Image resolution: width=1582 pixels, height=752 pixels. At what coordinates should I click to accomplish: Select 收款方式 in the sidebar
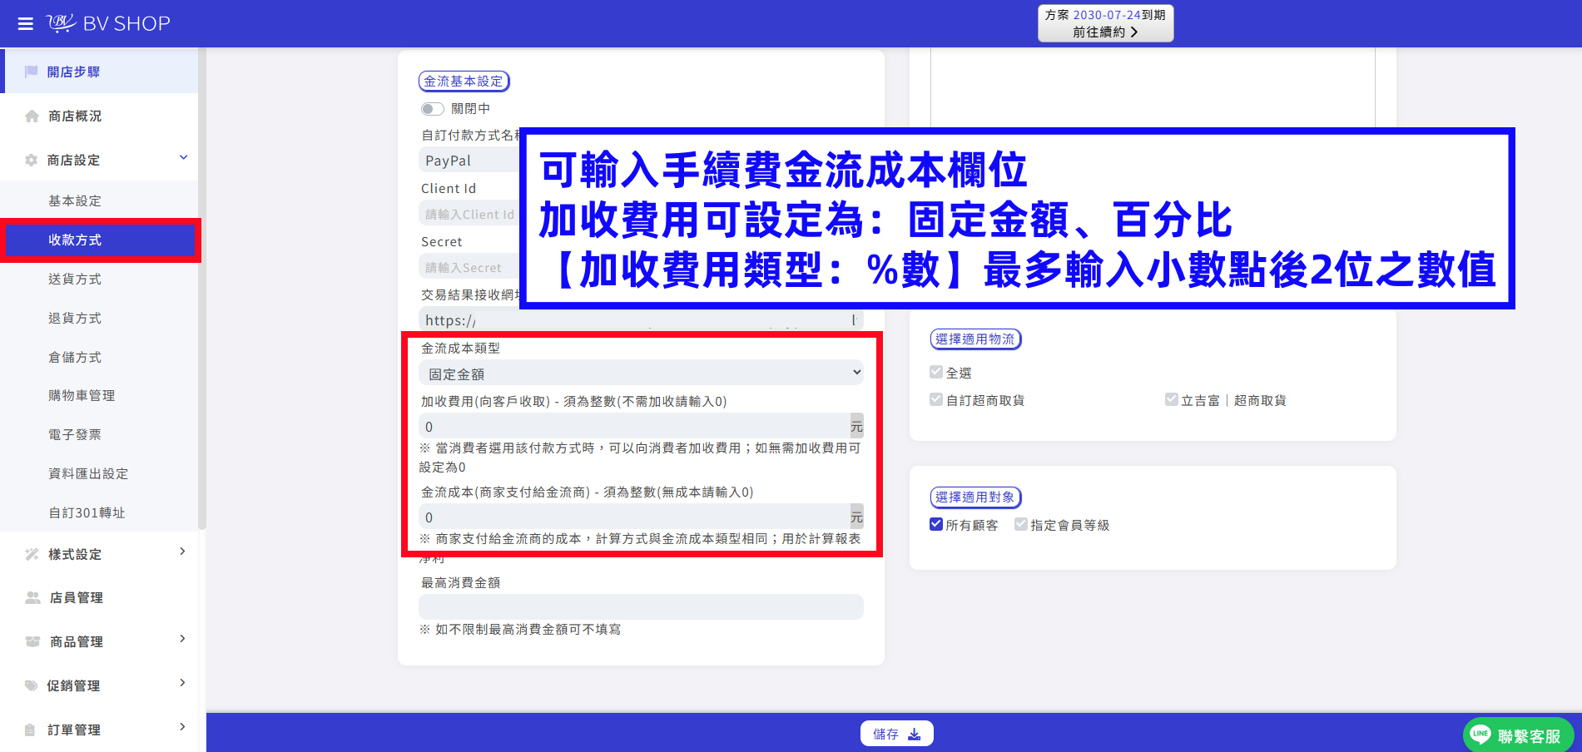click(x=100, y=240)
